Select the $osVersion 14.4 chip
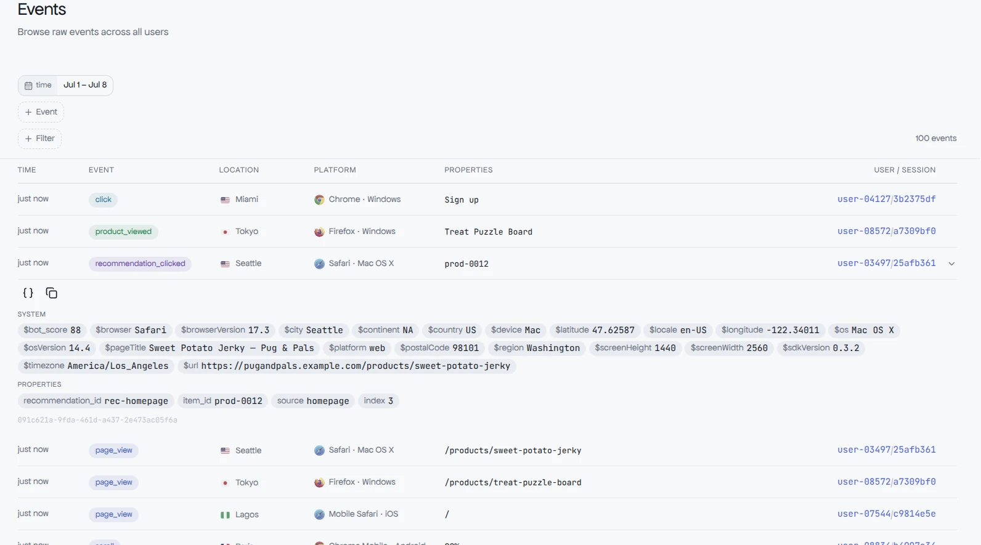The width and height of the screenshot is (981, 545). tap(57, 348)
